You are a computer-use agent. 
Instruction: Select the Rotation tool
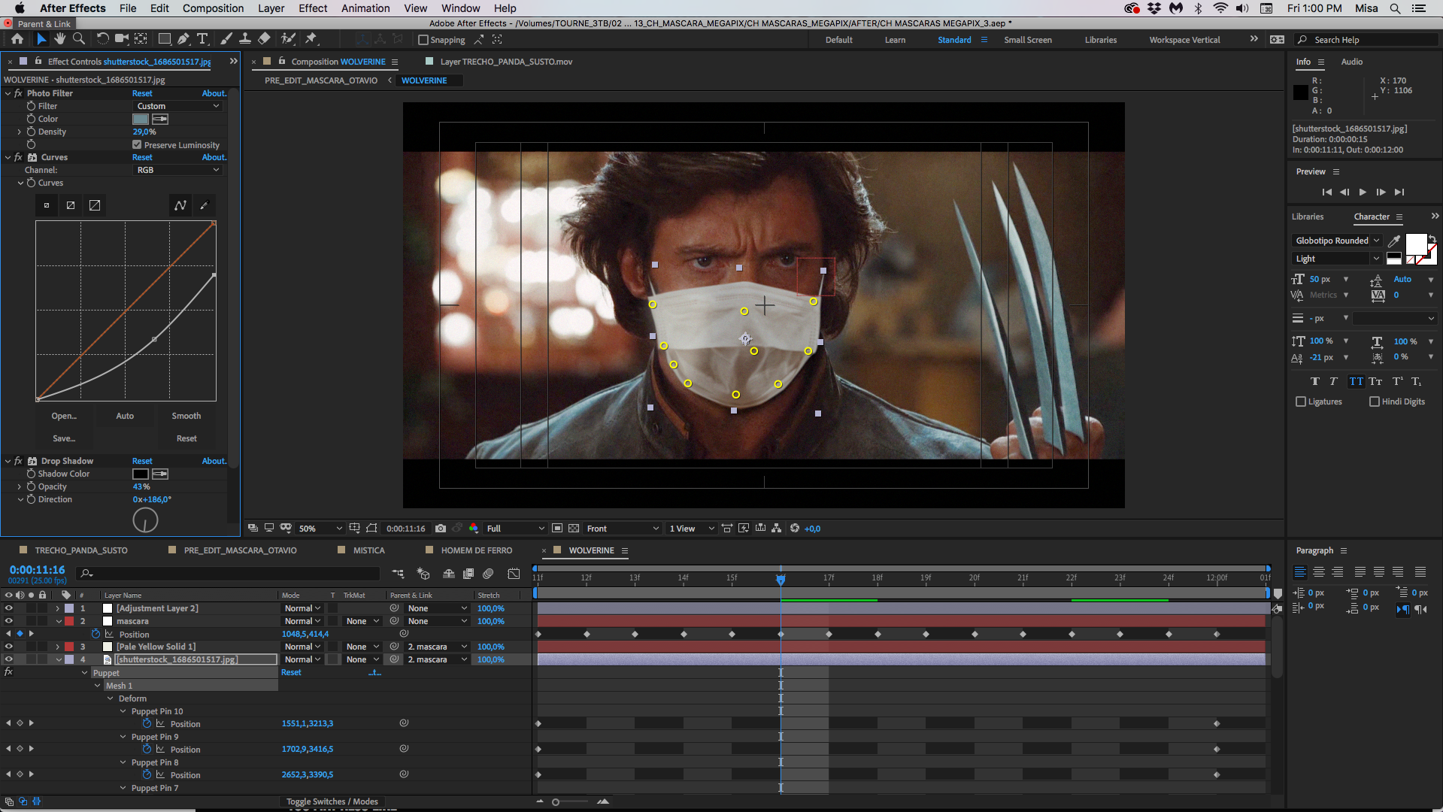click(x=102, y=39)
